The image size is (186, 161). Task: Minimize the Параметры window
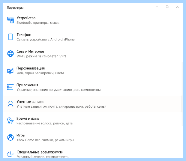tap(157, 7)
